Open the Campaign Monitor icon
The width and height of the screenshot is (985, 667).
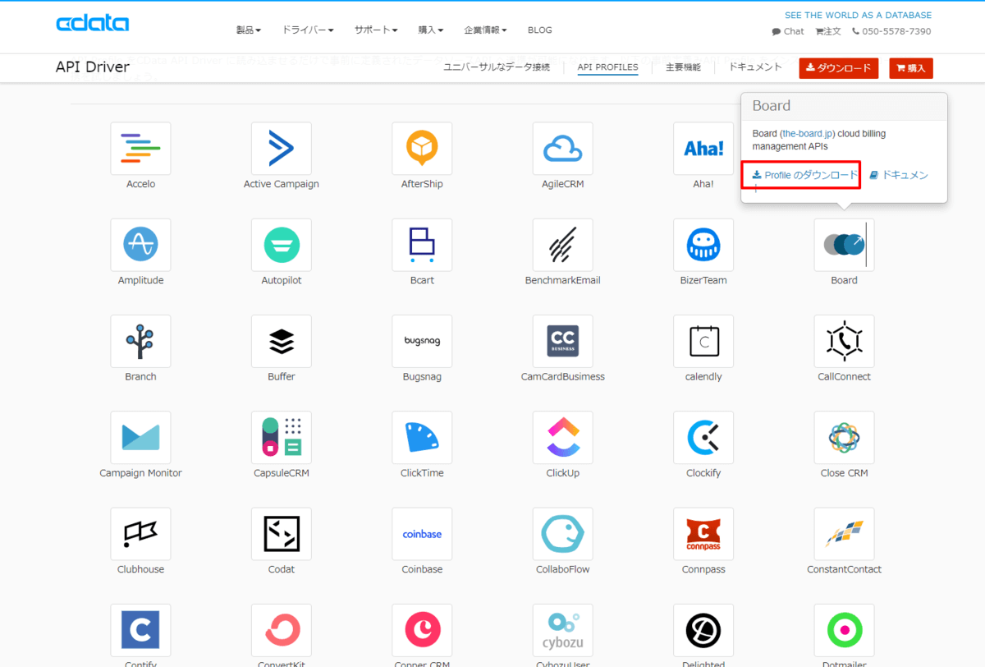pyautogui.click(x=140, y=437)
